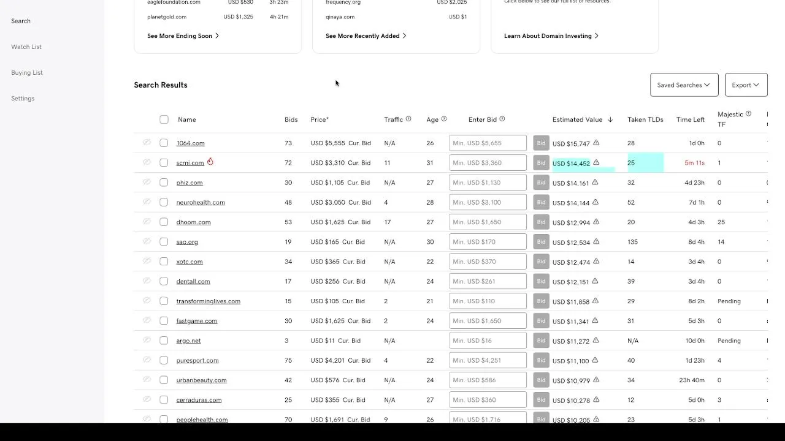Open the dentall.com domain link

pos(193,281)
